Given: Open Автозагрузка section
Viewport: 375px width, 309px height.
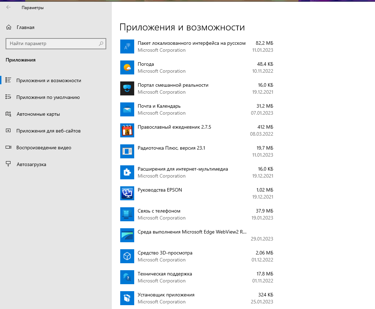Looking at the screenshot, I should (x=31, y=164).
